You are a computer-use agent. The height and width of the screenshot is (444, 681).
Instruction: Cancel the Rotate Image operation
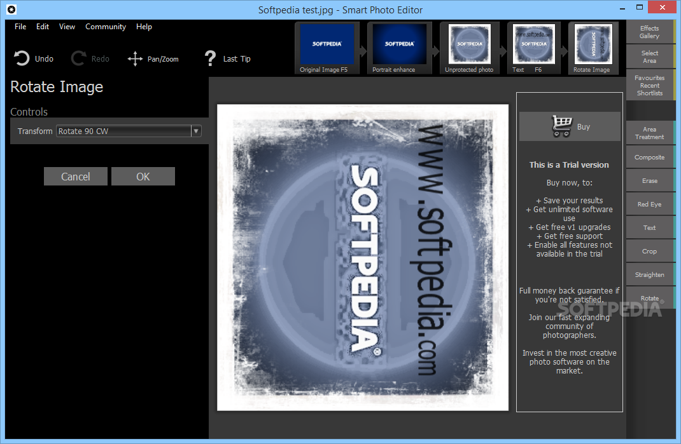pos(76,177)
